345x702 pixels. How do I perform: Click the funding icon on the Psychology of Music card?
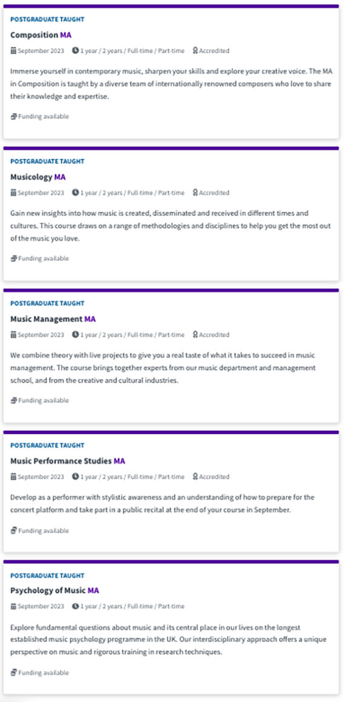tap(13, 672)
